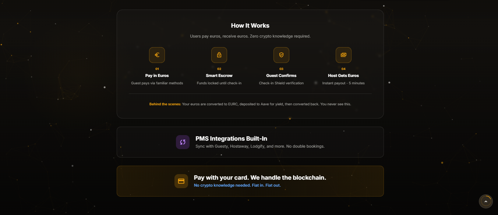This screenshot has width=498, height=215.
Task: Select the "Pay in Euros" step title
Action: 157,75
